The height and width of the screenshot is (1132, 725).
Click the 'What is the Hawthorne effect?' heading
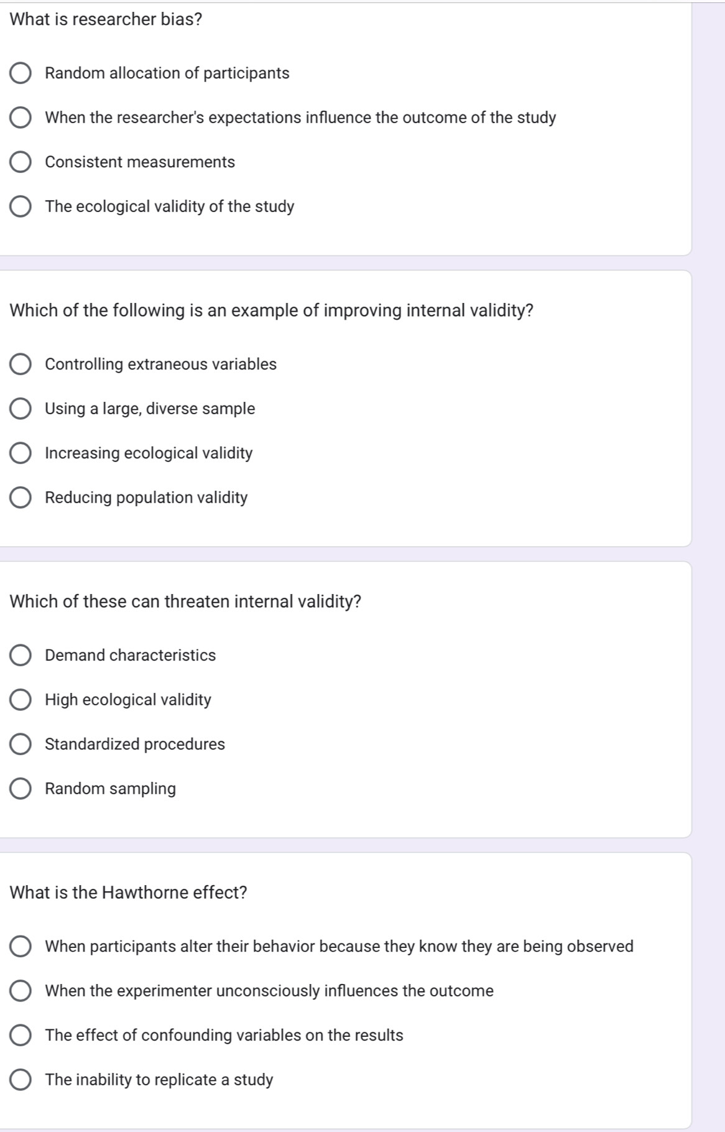(x=129, y=893)
